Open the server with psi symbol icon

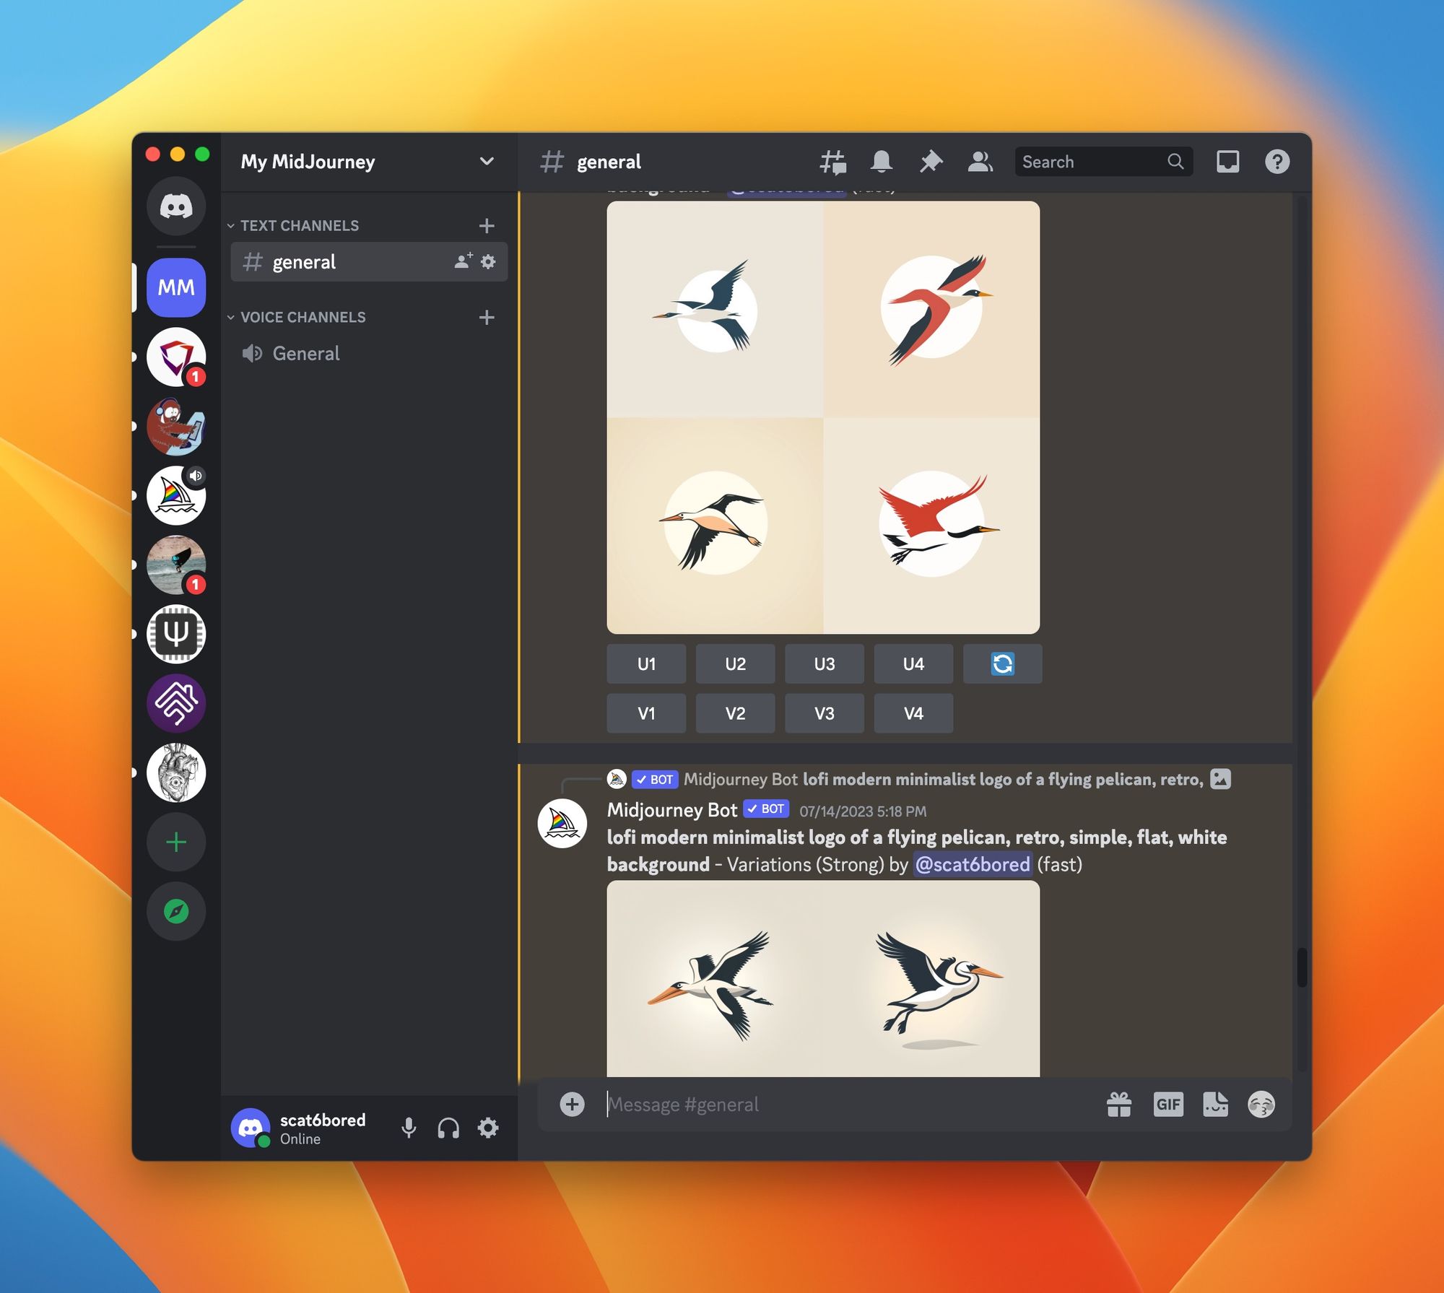tap(176, 634)
